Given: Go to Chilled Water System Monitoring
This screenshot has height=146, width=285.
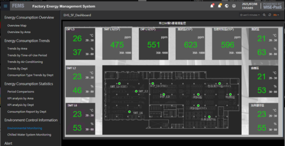Looking at the screenshot, I should click(29, 135).
